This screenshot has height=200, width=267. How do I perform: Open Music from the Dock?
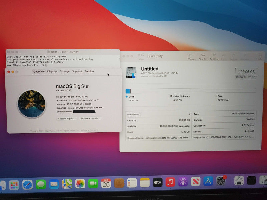tap(170, 182)
